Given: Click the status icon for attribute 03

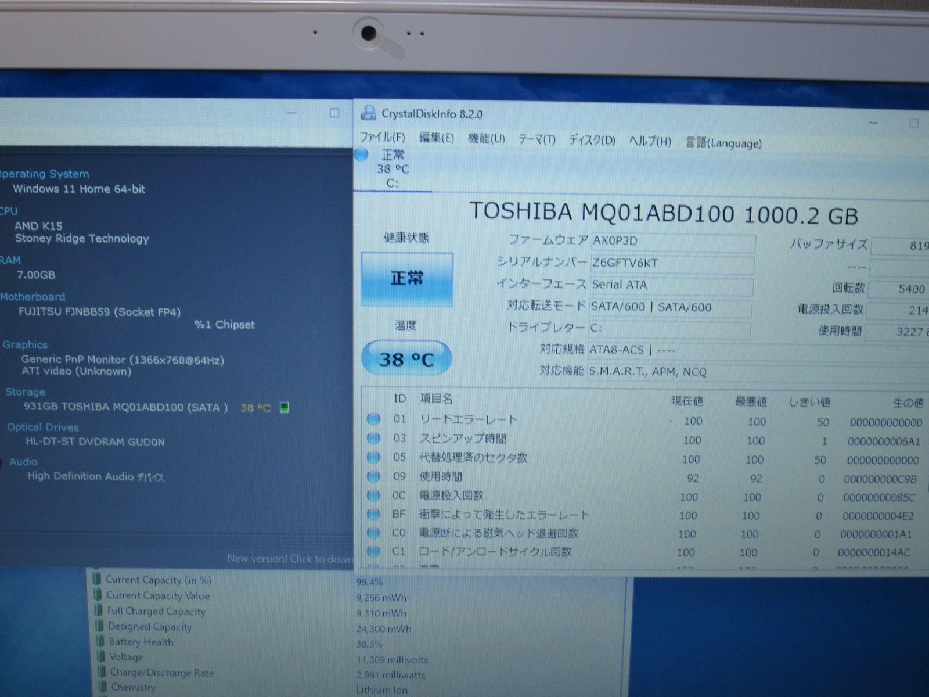Looking at the screenshot, I should pos(373,437).
